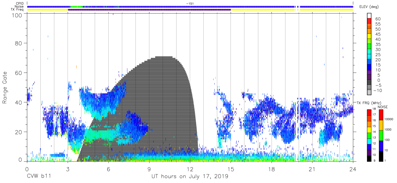This screenshot has height=183, width=397.
Task: Click the 30 label on the ELEV scale
Action: tap(377, 50)
